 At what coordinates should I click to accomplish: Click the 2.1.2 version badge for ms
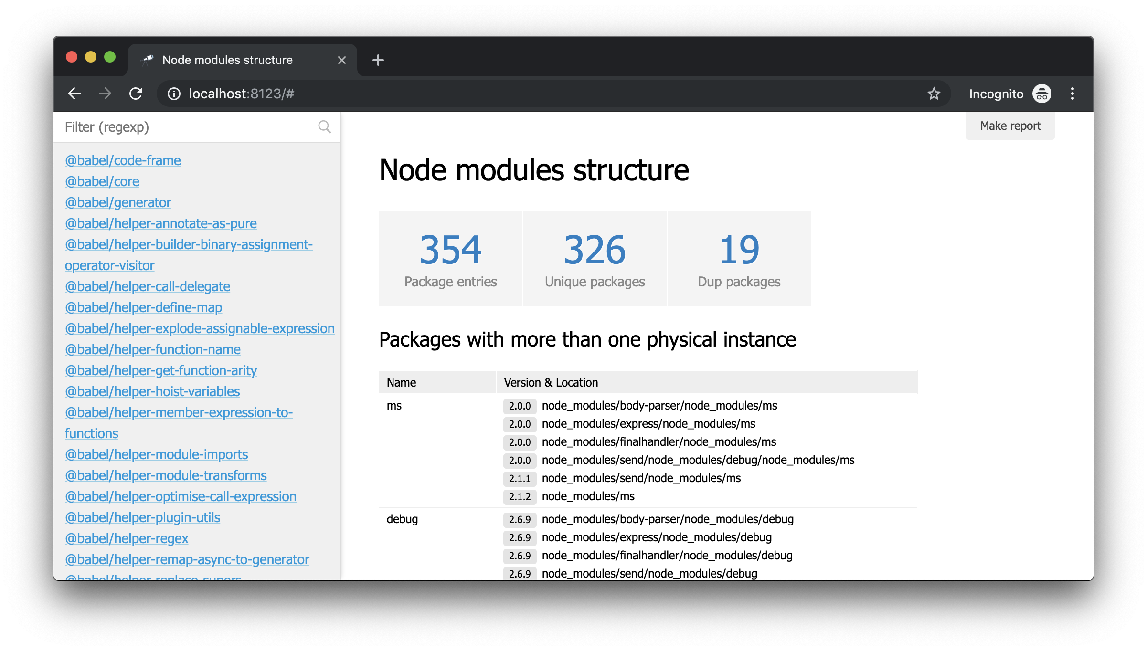[x=520, y=497]
